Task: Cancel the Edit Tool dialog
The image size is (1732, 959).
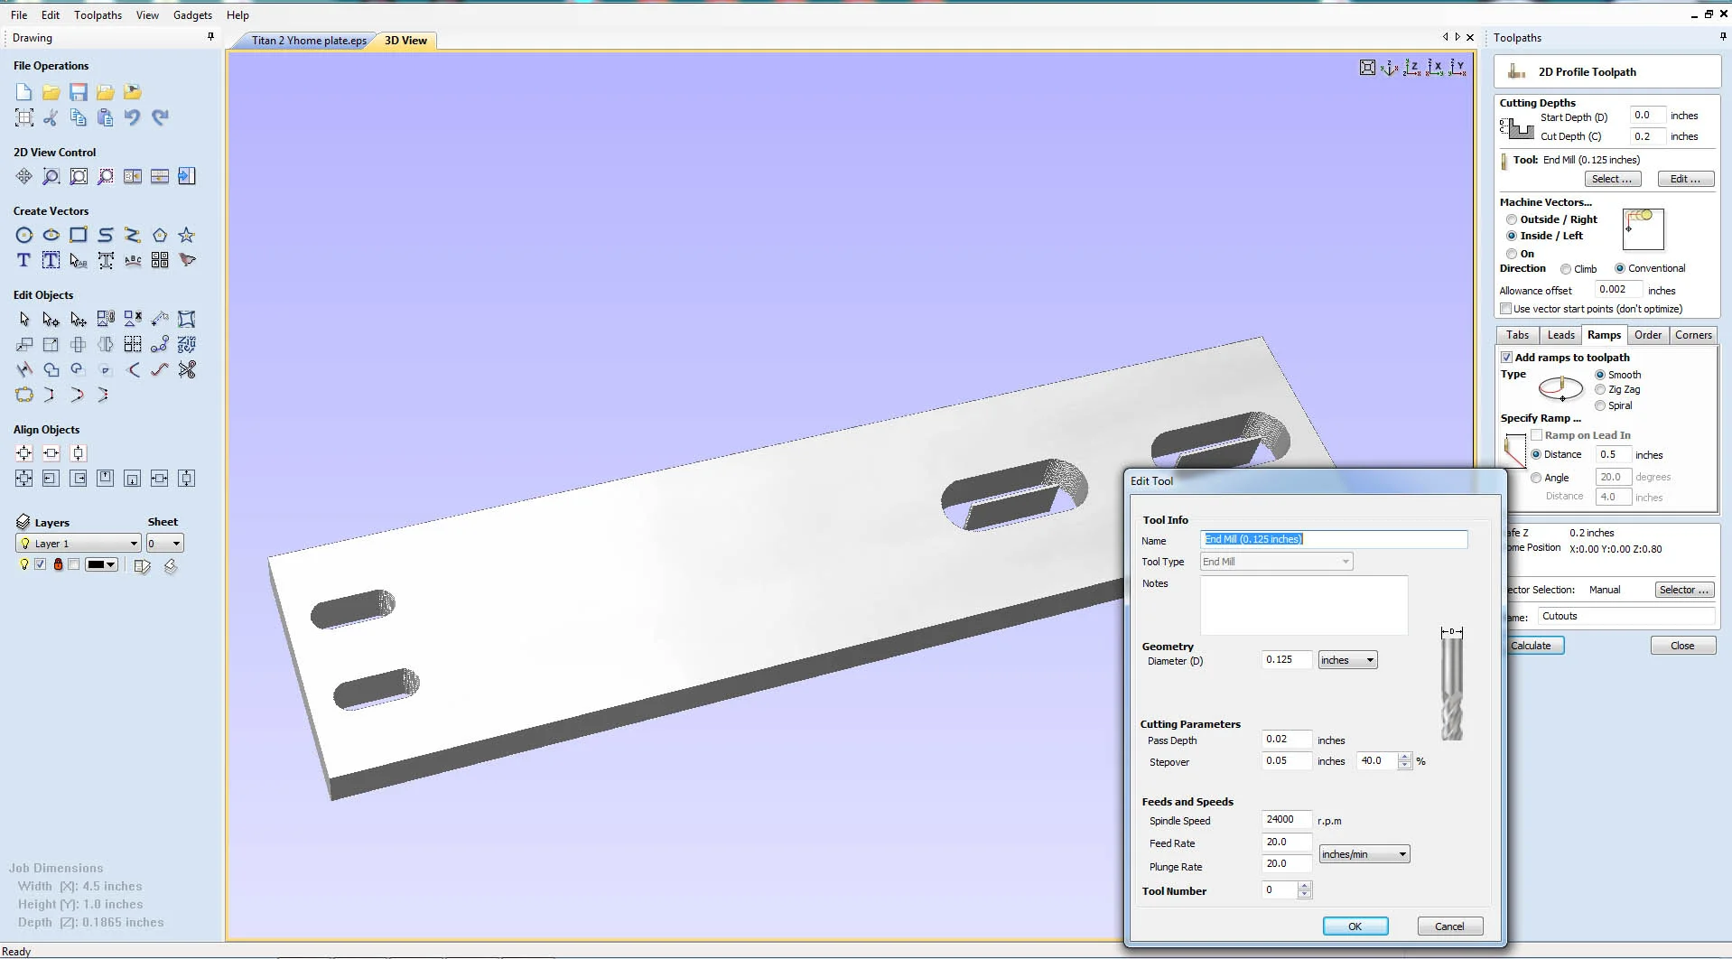Action: (x=1449, y=926)
